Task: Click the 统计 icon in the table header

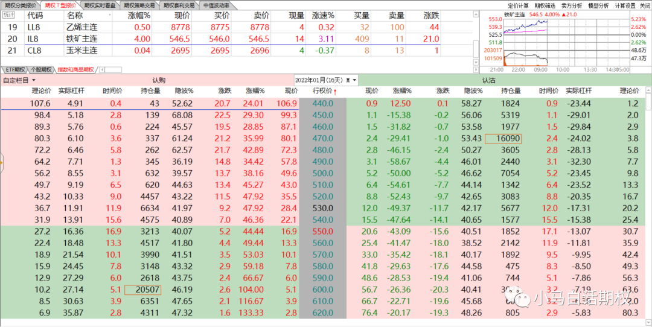Action: (x=9, y=14)
